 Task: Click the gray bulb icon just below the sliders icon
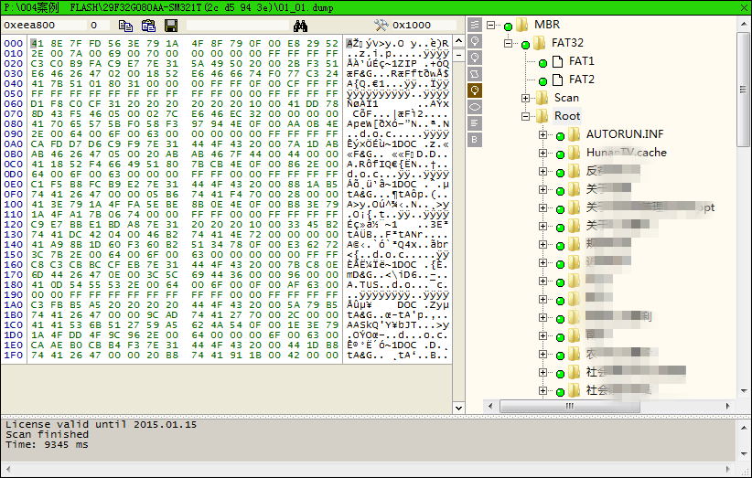coord(475,41)
